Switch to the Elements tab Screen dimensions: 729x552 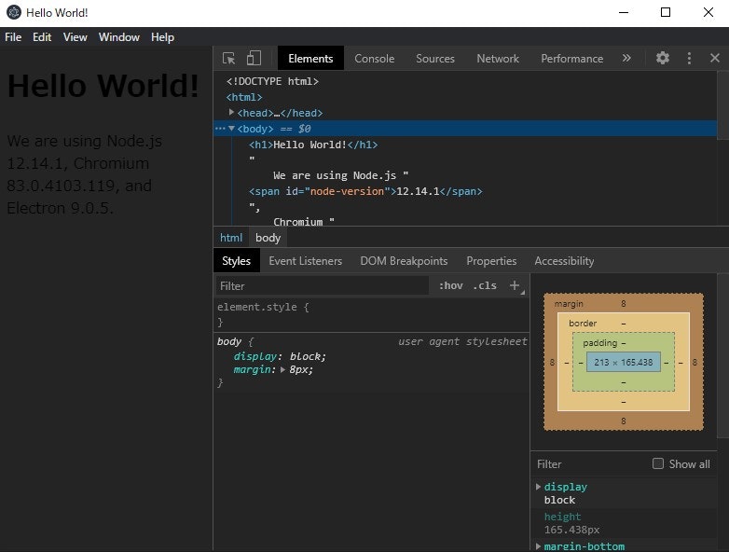(x=310, y=58)
